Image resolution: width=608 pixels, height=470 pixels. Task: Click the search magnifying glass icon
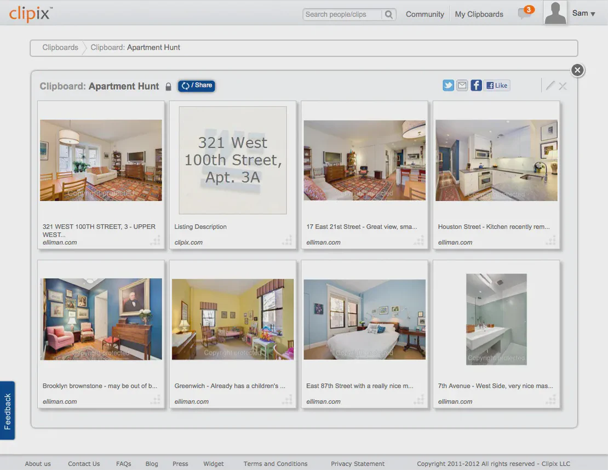[x=388, y=15]
